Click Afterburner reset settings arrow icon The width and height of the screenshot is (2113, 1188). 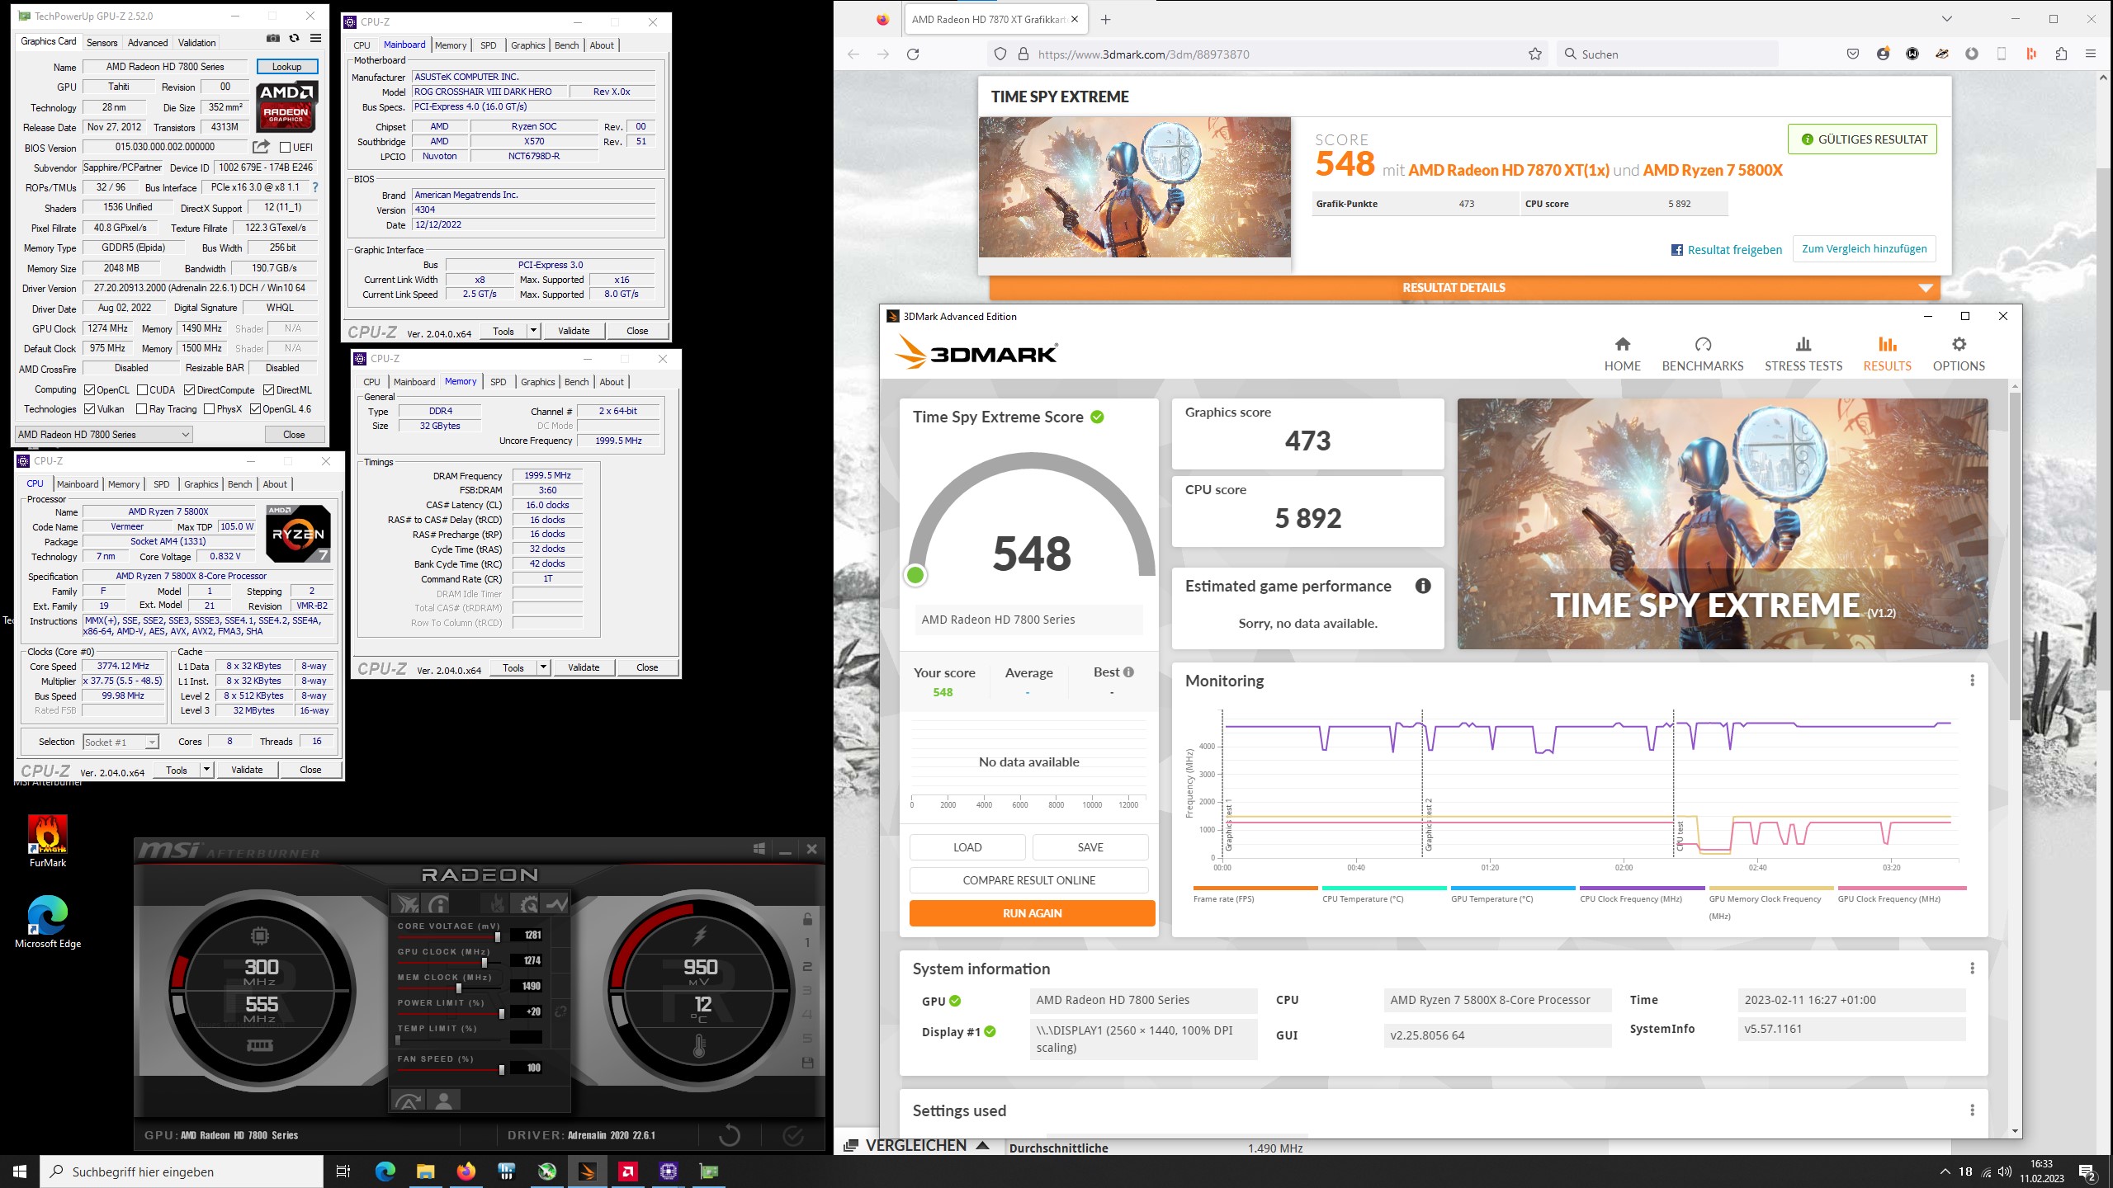(729, 1136)
